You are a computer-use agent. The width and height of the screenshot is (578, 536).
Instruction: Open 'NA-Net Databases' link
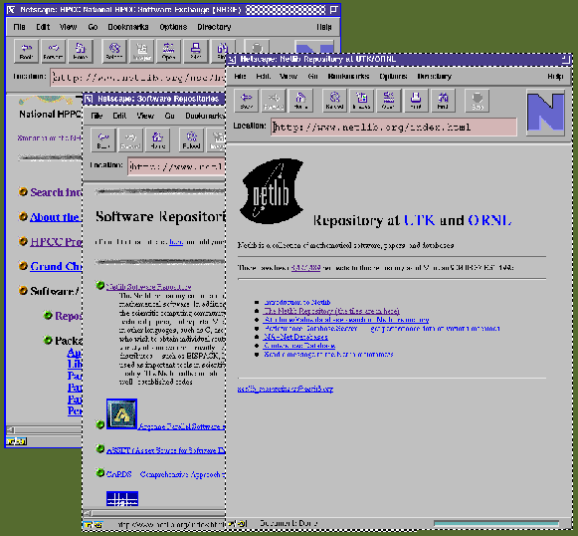[295, 337]
